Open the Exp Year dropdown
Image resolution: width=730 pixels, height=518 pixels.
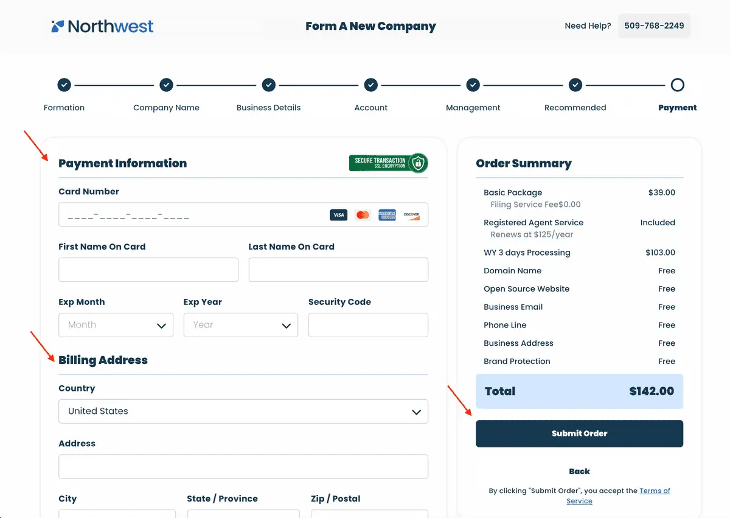tap(241, 325)
